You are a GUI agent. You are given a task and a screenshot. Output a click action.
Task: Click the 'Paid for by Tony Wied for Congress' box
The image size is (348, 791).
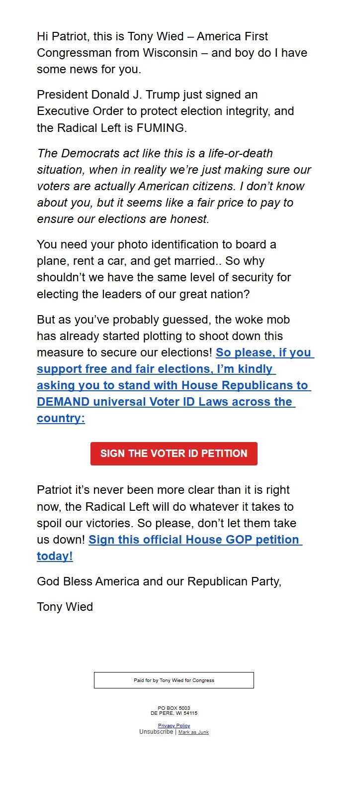click(x=174, y=680)
